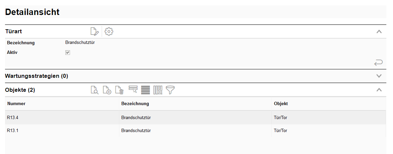
Task: Add a new object with plus icon
Action: click(x=107, y=90)
